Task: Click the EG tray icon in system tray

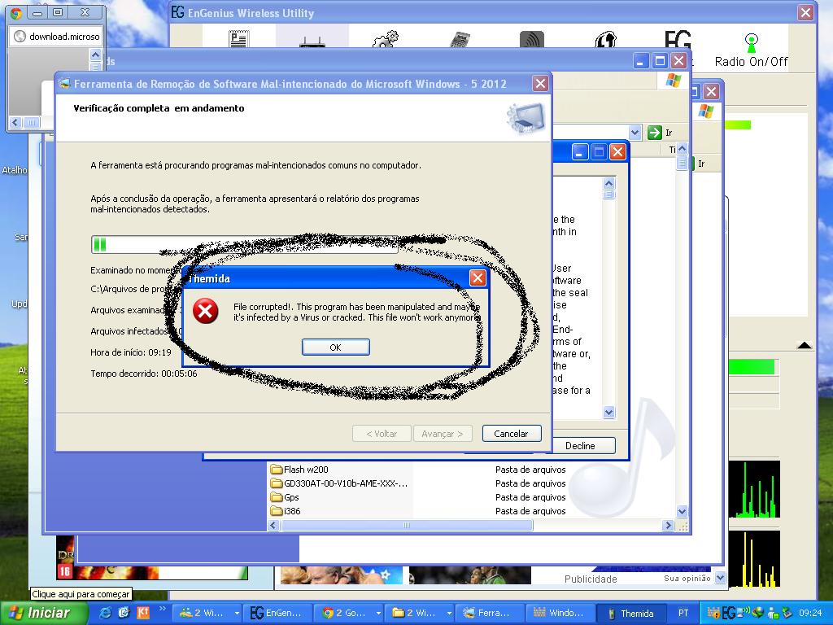Action: click(728, 613)
